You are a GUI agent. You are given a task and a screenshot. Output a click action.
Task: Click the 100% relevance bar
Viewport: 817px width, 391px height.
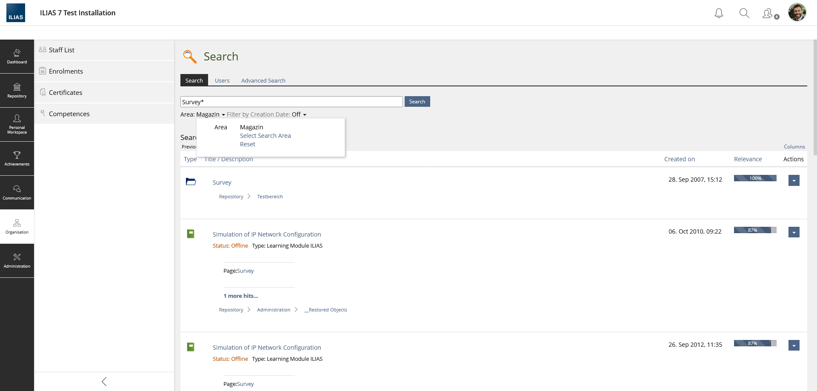(755, 178)
